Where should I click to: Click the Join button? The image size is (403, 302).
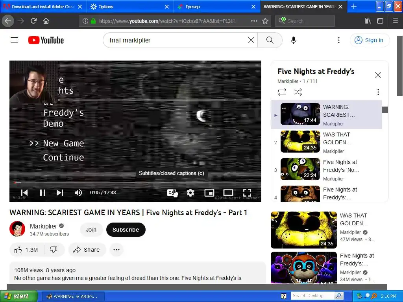91,230
